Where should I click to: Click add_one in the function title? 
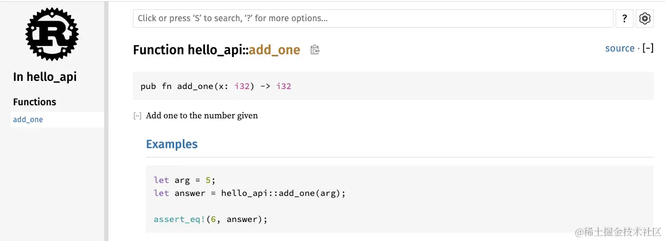point(274,50)
